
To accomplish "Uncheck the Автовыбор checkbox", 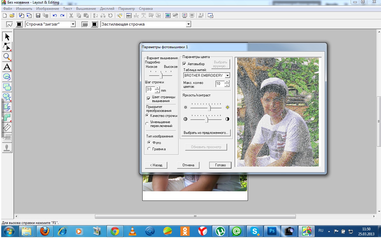I will 185,64.
